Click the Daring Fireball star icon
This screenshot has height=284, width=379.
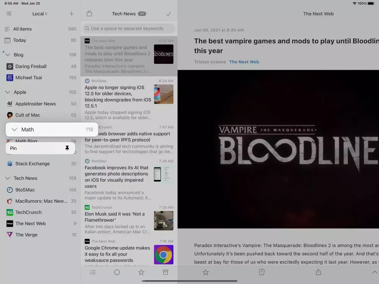point(10,66)
